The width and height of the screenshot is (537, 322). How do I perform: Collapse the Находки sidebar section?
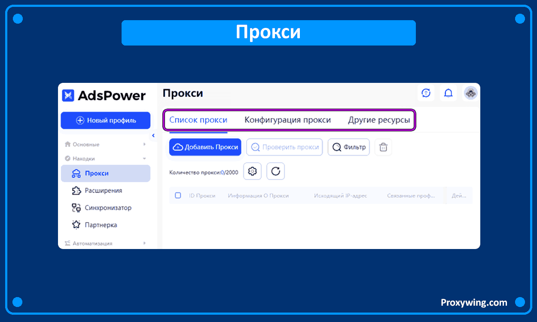pyautogui.click(x=105, y=158)
